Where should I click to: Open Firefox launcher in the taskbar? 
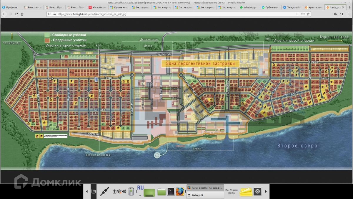point(180,192)
